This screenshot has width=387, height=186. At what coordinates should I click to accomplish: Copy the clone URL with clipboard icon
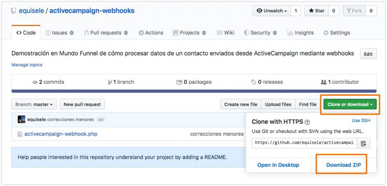pos(363,143)
